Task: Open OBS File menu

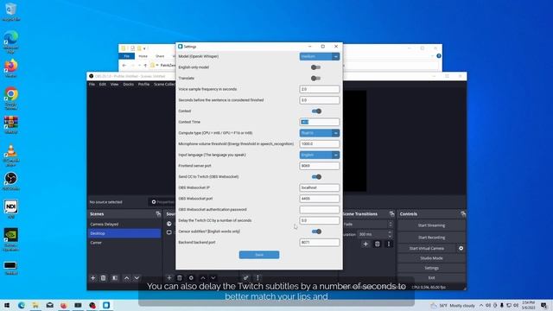Action: 92,85
